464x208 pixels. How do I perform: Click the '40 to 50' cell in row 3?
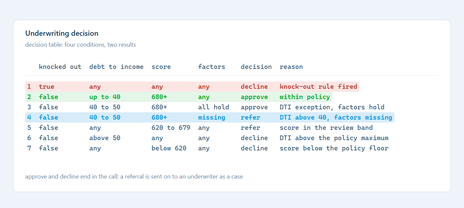click(x=105, y=107)
